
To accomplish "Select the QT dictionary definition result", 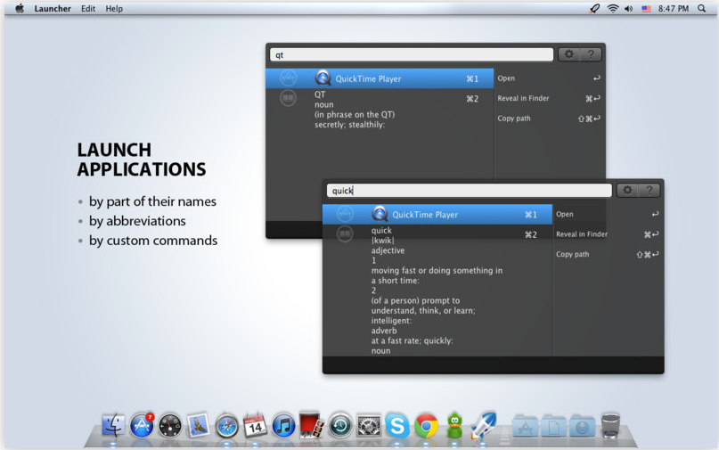I will tap(380, 110).
